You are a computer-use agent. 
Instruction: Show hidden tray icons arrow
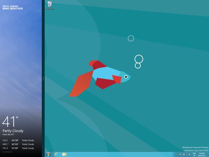[177, 155]
